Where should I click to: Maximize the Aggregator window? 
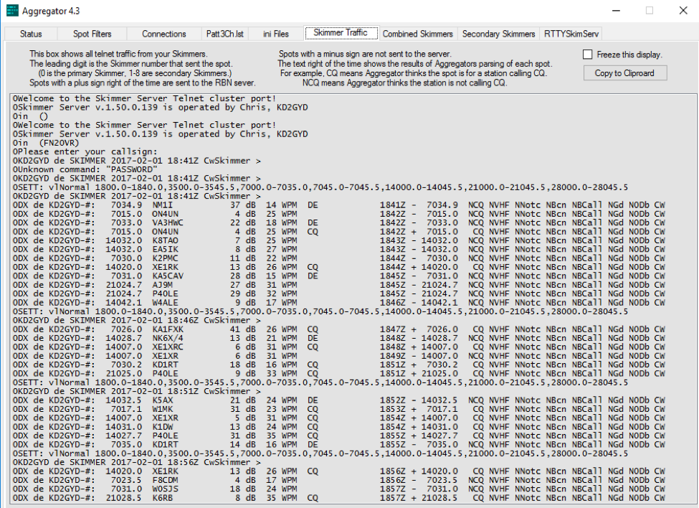click(650, 11)
